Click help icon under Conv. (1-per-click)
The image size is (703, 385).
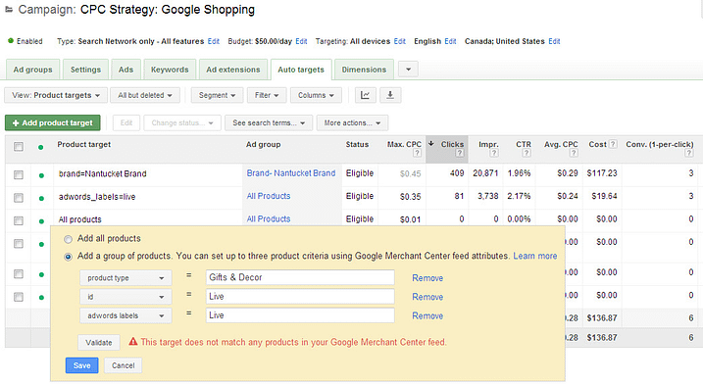[688, 153]
